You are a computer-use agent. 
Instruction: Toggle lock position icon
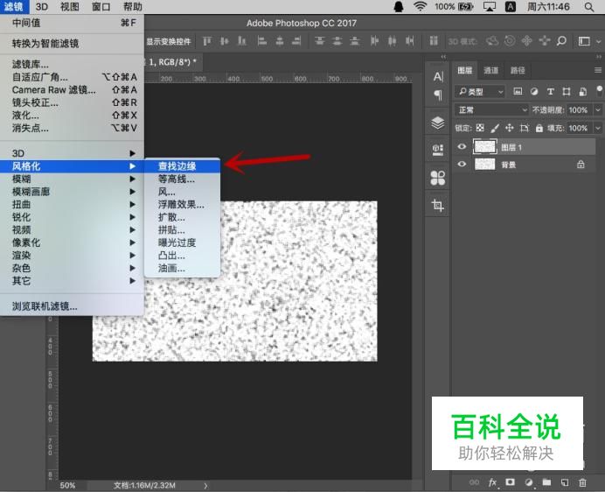[510, 128]
